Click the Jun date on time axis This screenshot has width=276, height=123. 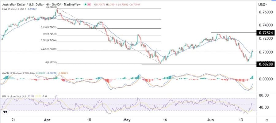click(x=211, y=120)
